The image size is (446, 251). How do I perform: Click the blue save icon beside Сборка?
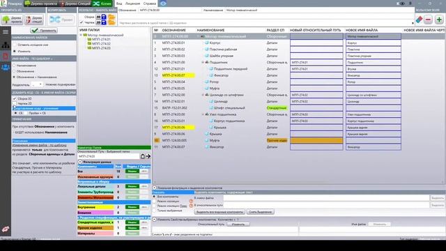(x=104, y=17)
